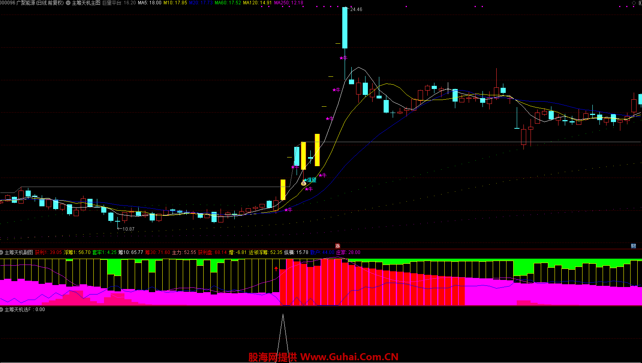Screen dimensions: 642x363
Task: Click the first yellow breakout candle
Action: click(x=283, y=190)
